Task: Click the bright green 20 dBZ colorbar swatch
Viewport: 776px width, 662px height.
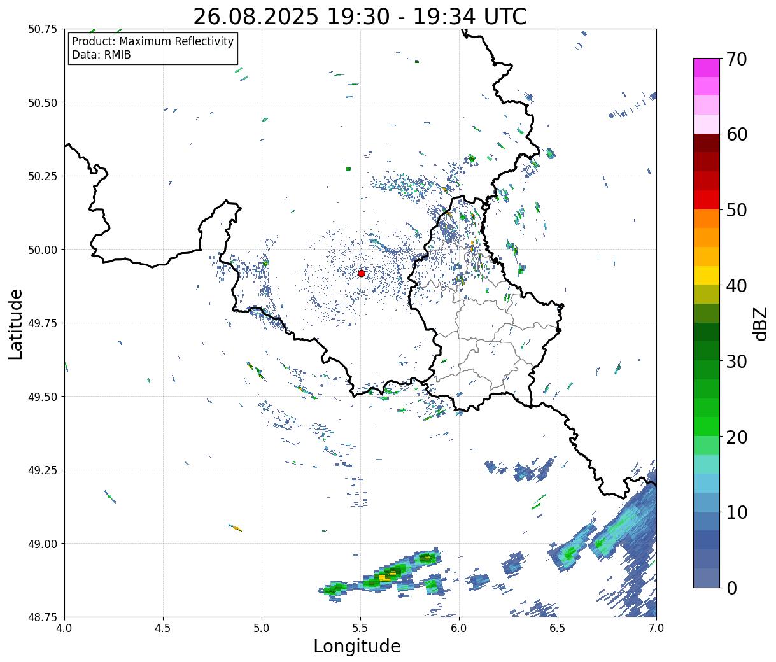Action: point(707,426)
